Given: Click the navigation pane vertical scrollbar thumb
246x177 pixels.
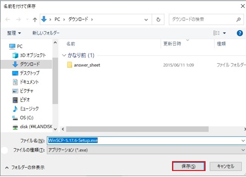Looking at the screenshot, I should tap(55, 81).
